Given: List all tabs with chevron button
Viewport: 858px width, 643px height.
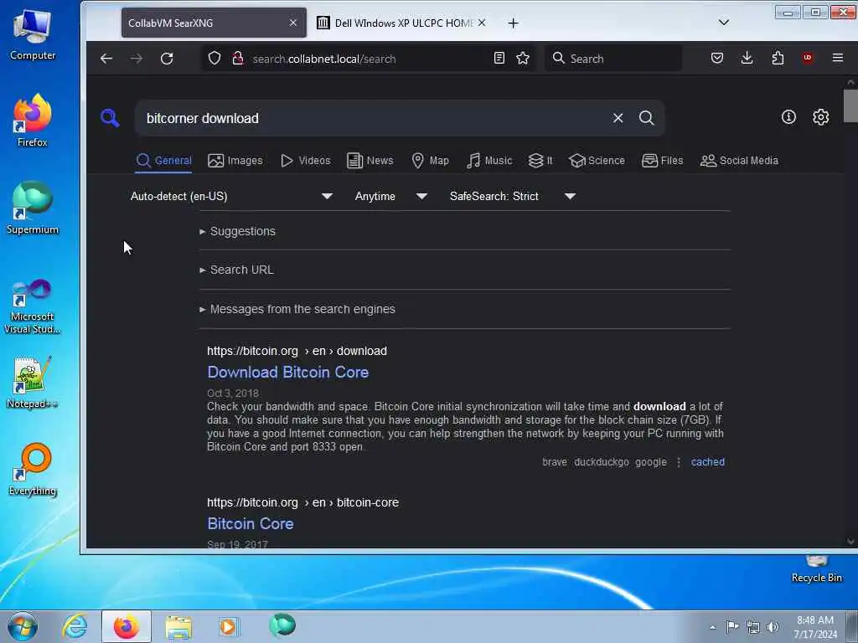Looking at the screenshot, I should [x=723, y=23].
